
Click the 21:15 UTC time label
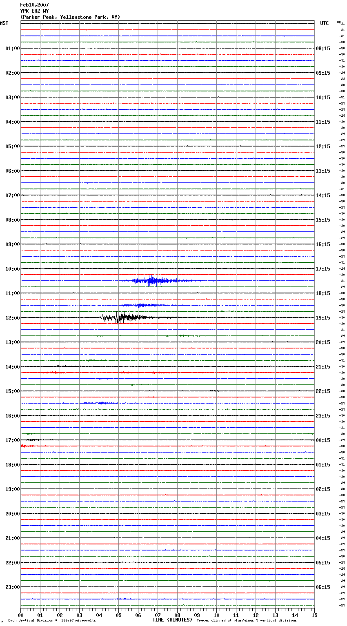[323, 367]
